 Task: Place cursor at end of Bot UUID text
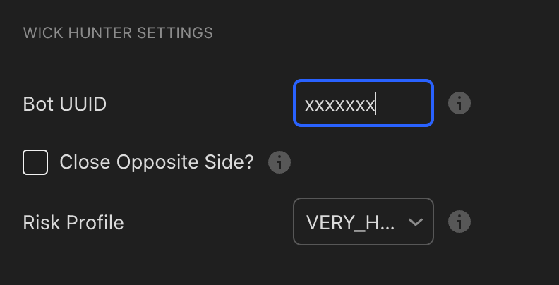pos(375,104)
